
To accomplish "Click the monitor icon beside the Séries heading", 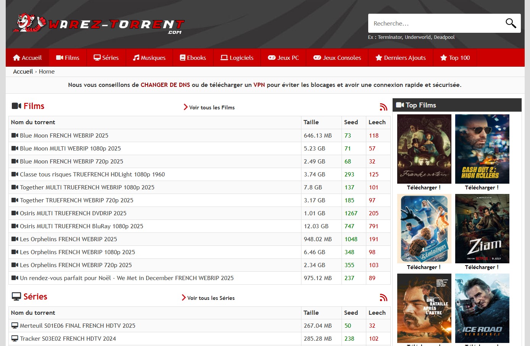I will 16,296.
